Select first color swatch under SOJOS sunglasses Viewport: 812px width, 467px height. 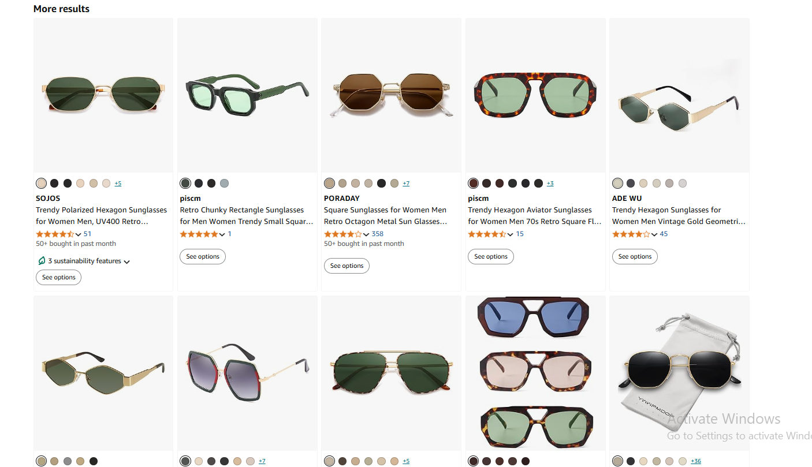point(41,184)
